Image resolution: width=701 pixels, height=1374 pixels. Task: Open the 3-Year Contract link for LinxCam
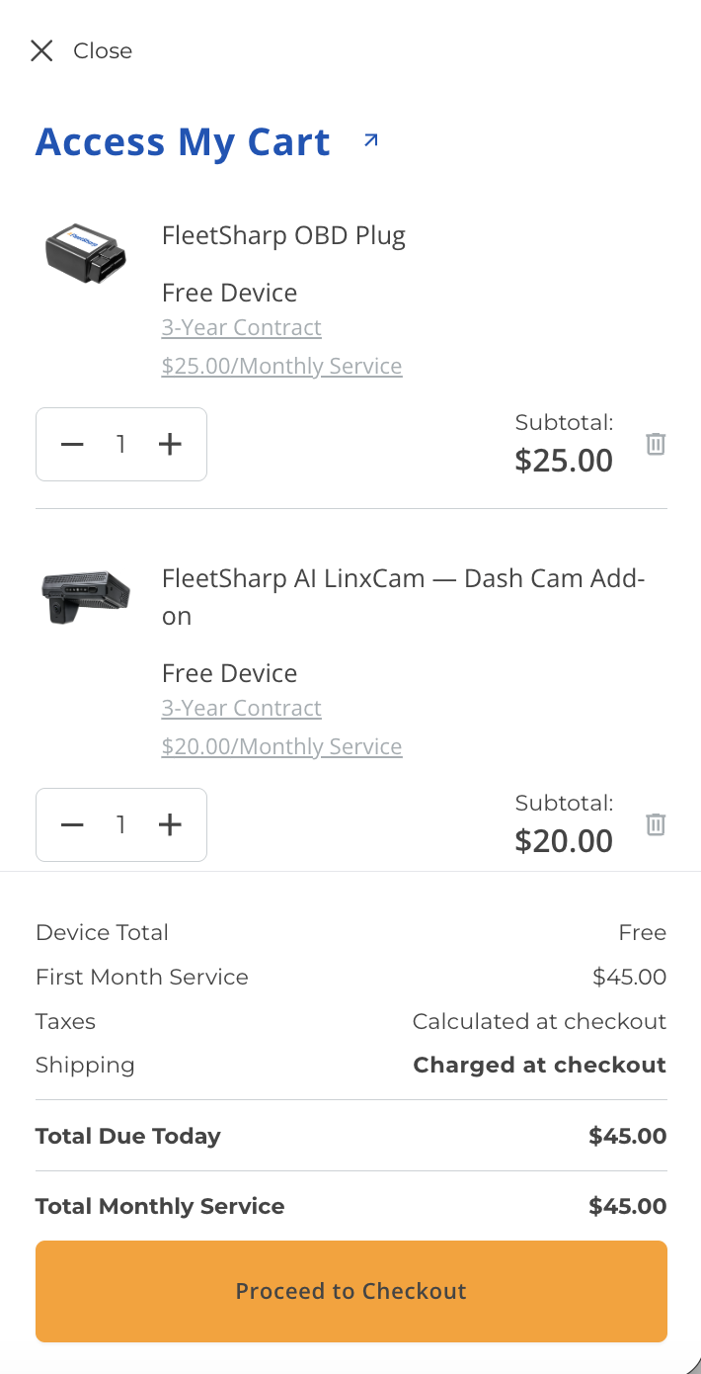(241, 708)
